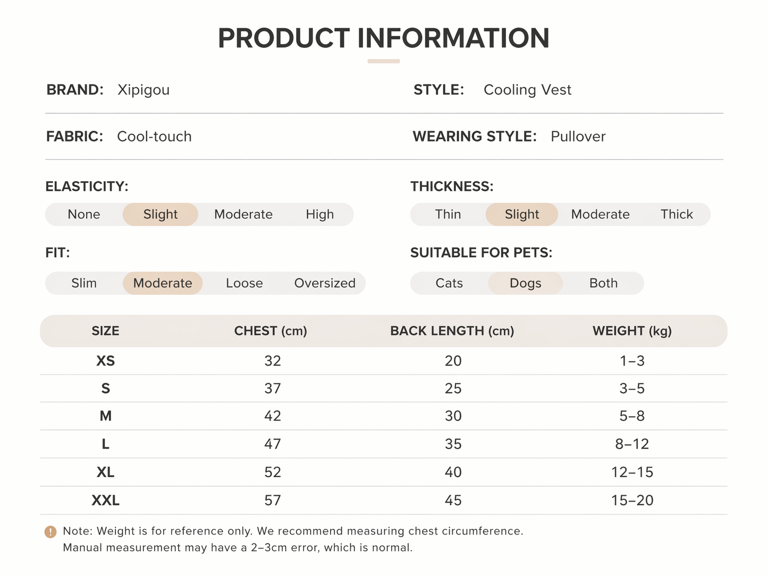Viewport: 768px width, 576px height.
Task: Select the XS size row
Action: 384,361
